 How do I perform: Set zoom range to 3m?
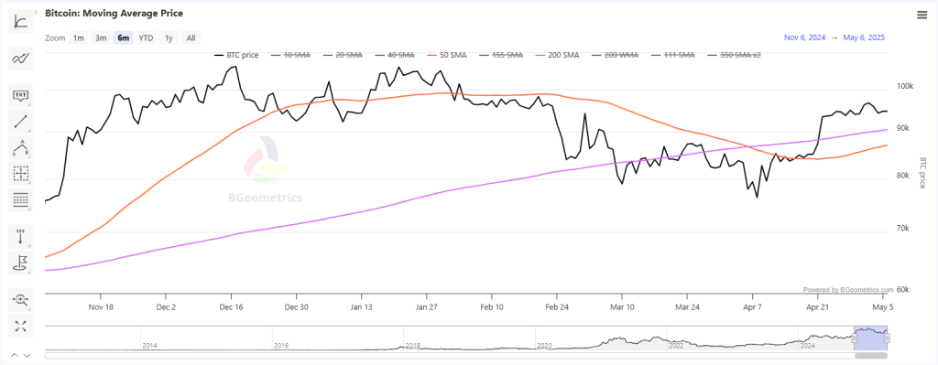[101, 38]
